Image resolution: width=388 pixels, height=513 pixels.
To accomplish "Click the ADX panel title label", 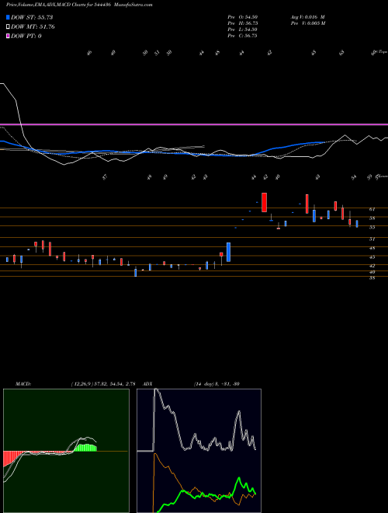I will [148, 384].
